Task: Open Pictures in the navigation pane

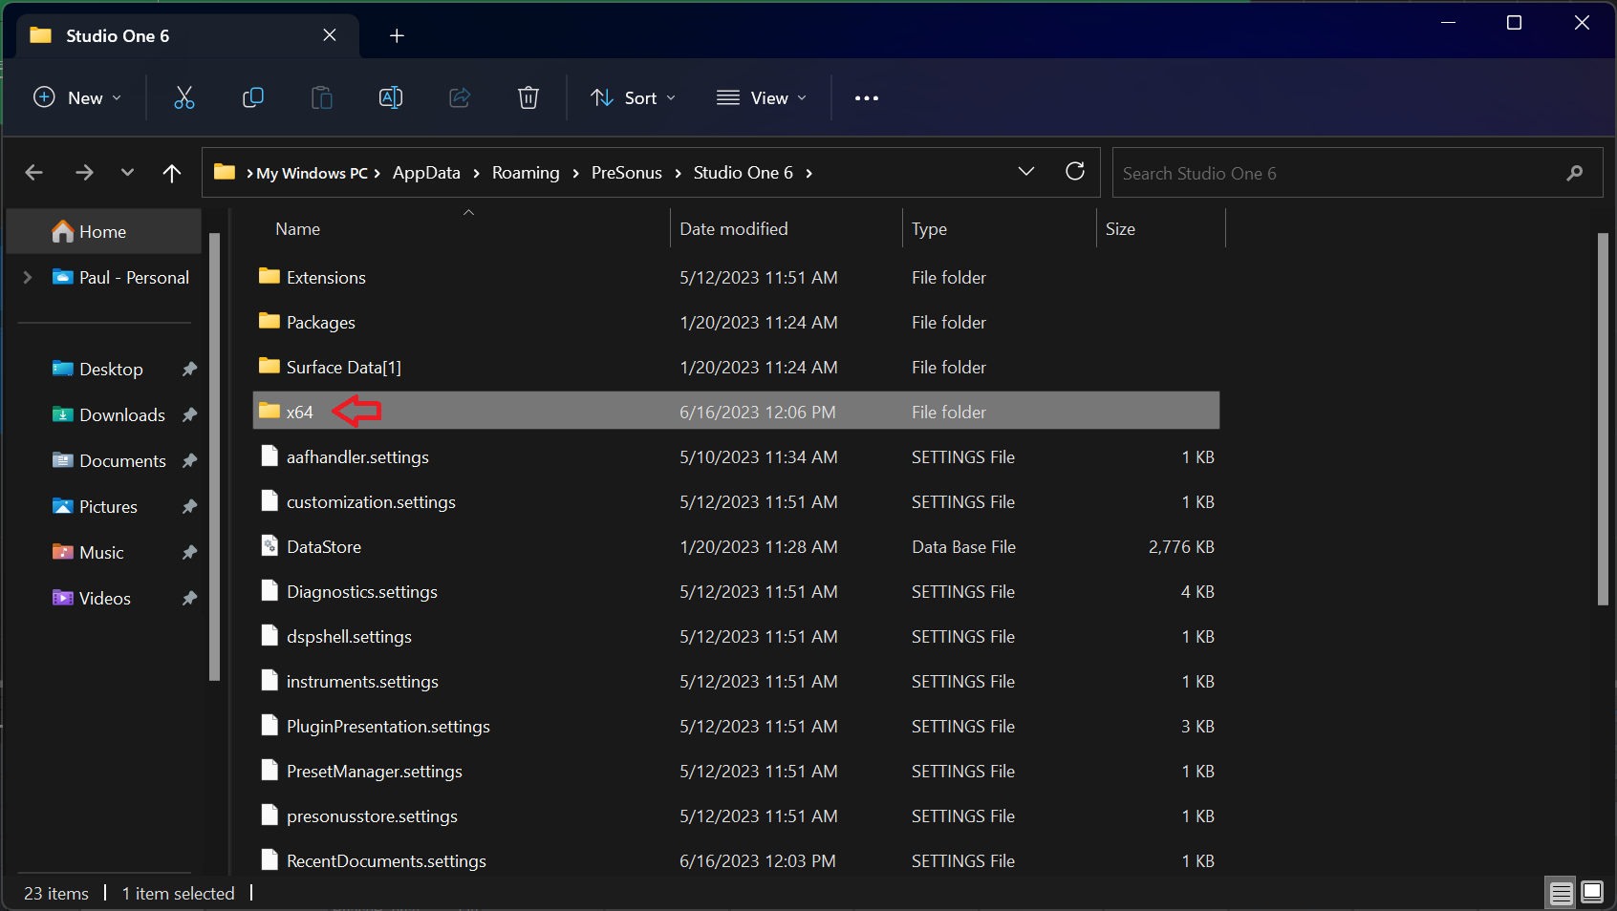Action: point(108,507)
